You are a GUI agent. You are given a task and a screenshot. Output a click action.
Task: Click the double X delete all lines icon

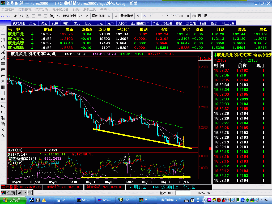(x=3, y=135)
